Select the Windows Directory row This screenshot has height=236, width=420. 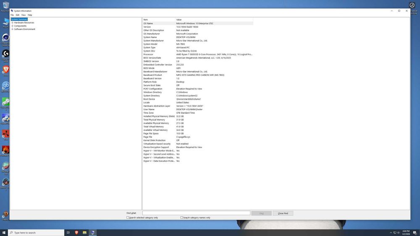(x=198, y=92)
